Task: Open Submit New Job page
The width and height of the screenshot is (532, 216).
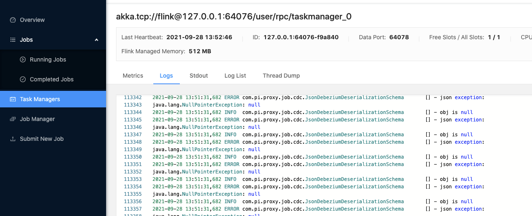Action: click(42, 139)
